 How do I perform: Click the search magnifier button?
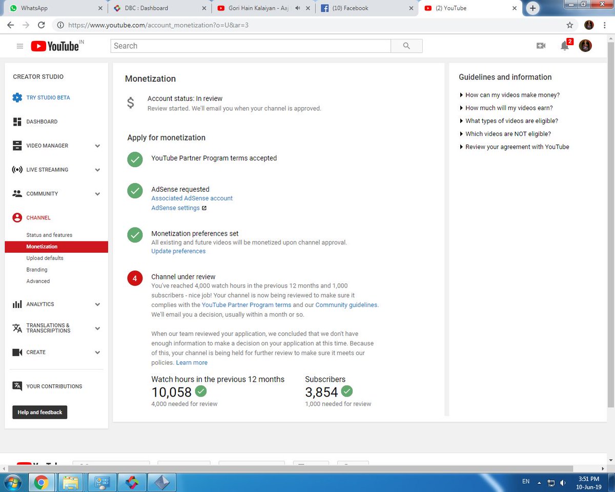pyautogui.click(x=406, y=46)
